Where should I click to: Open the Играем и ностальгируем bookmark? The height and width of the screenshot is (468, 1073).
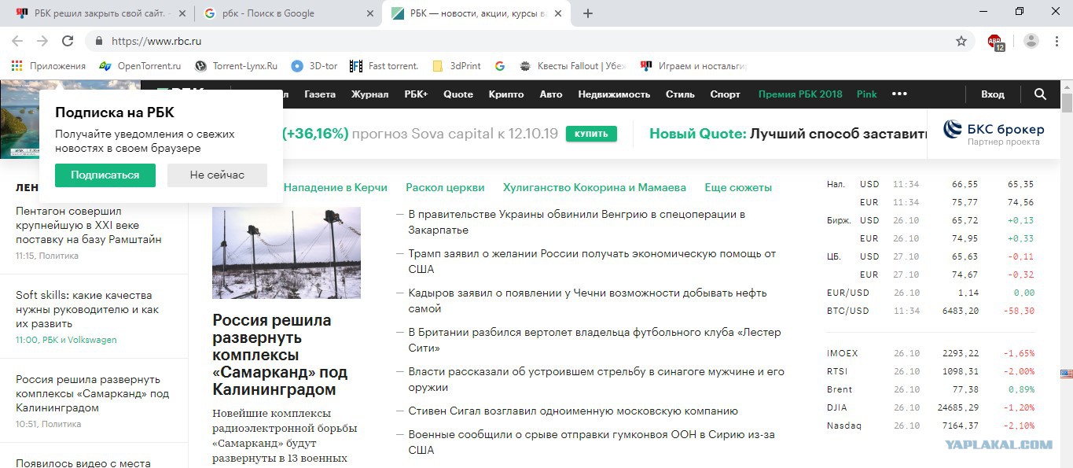point(693,66)
